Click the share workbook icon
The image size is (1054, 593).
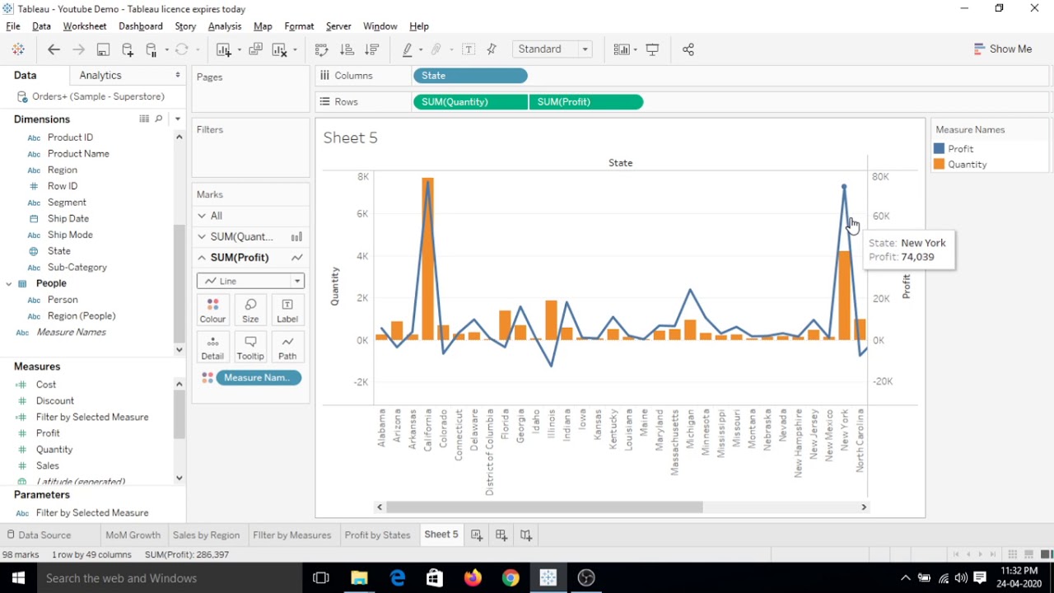(x=688, y=49)
